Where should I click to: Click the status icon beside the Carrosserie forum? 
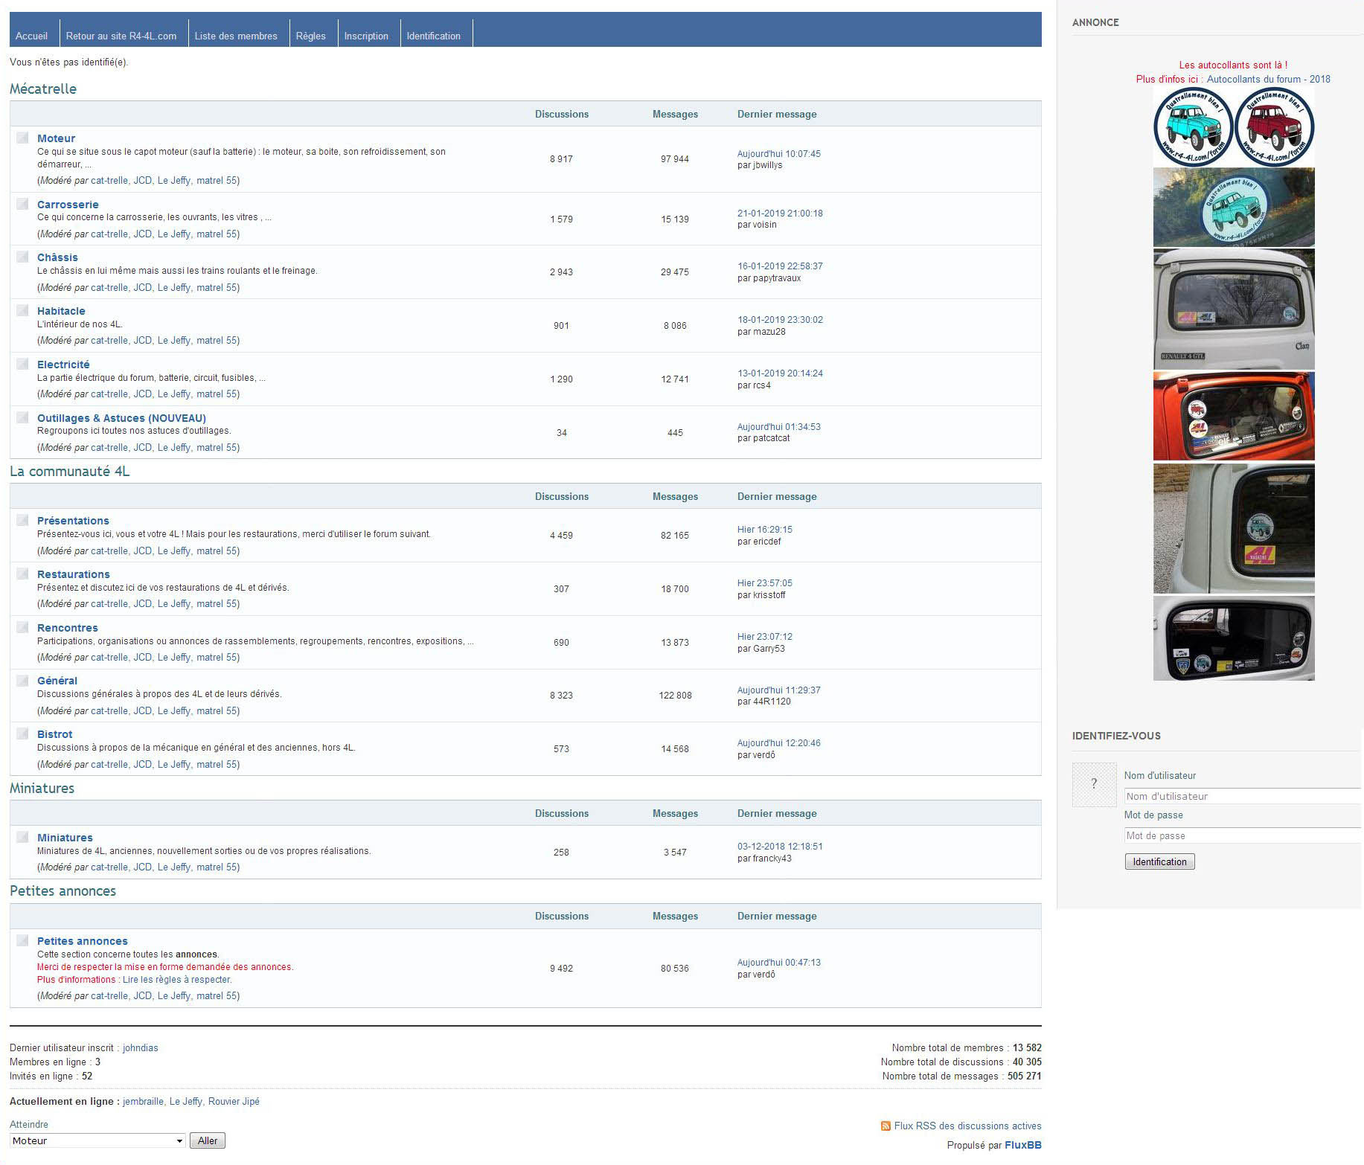pos(22,204)
